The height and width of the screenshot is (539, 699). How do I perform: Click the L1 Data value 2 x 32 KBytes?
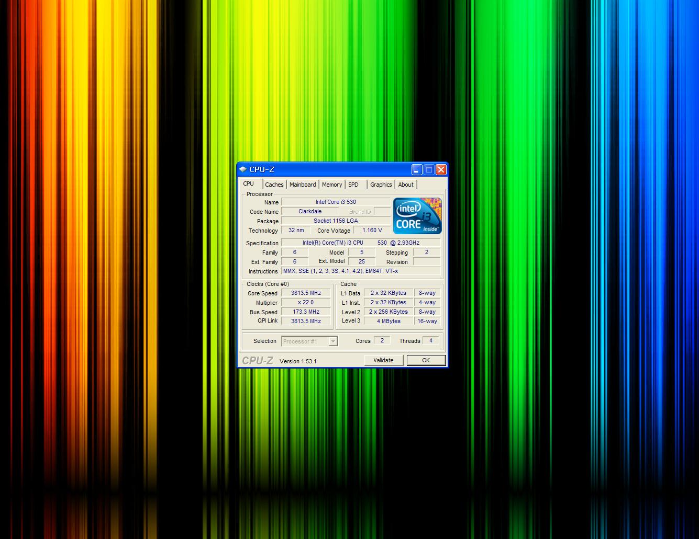point(389,293)
